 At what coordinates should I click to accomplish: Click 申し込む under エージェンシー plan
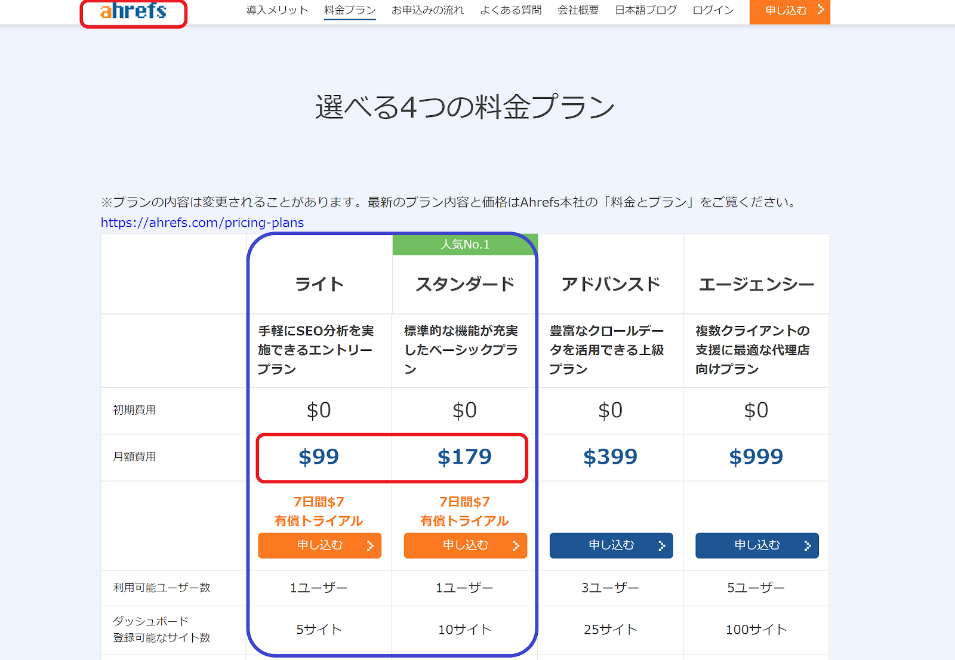tap(757, 545)
